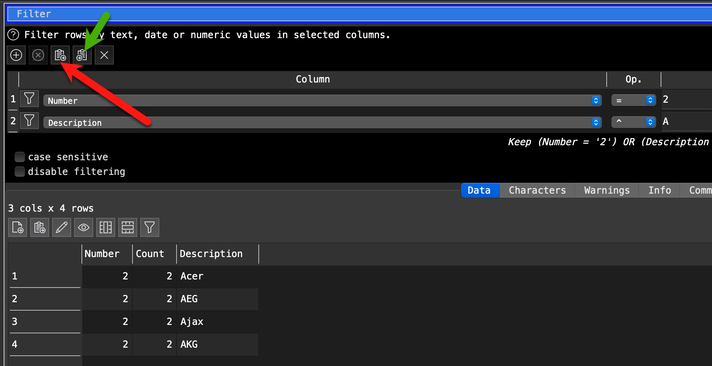Click the select columns icon in data toolbar

tap(106, 227)
